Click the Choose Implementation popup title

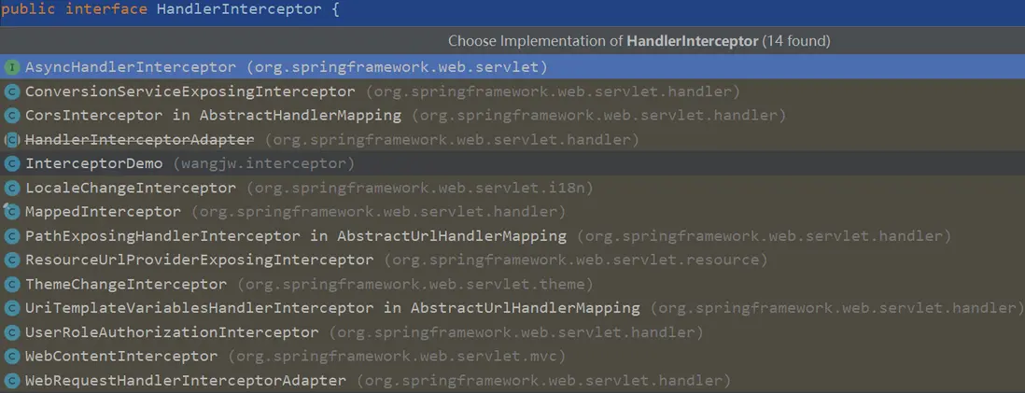pyautogui.click(x=639, y=41)
